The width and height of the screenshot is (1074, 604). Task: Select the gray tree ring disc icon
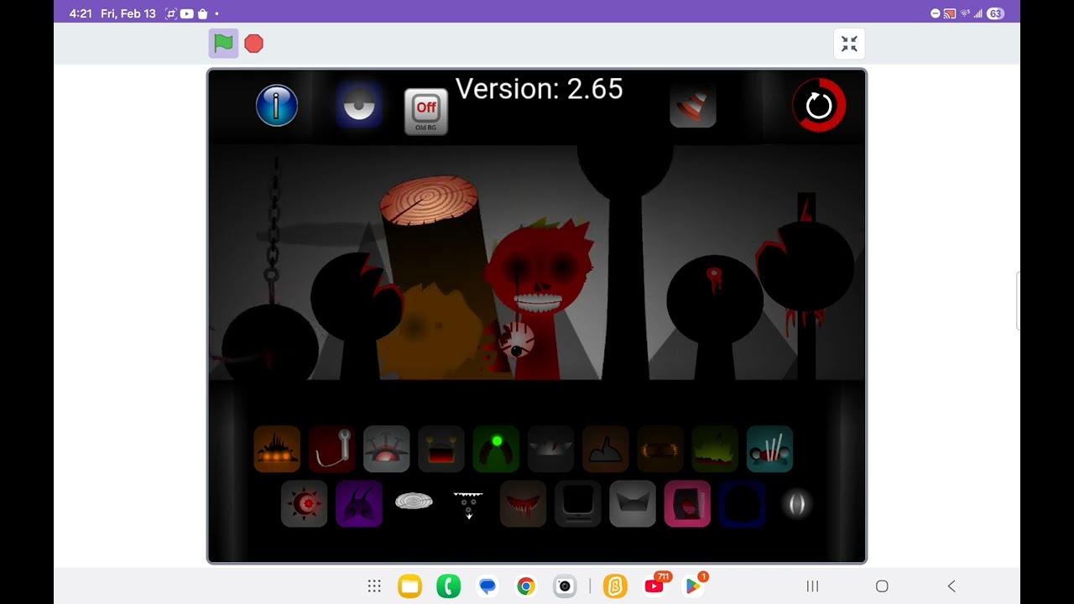tap(414, 502)
